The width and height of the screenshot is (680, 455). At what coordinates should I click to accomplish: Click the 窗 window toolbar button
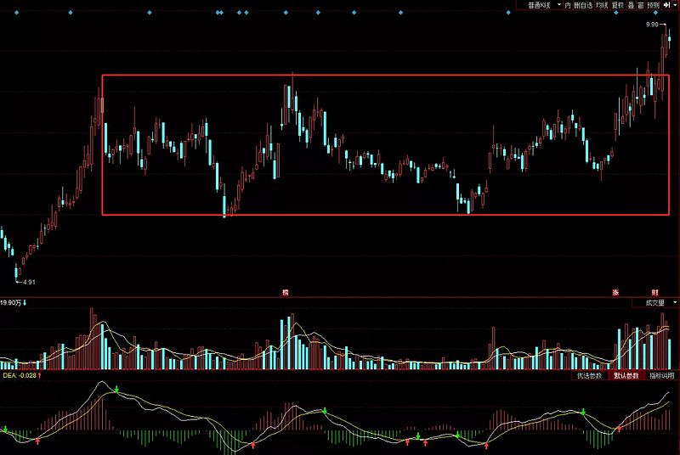[x=640, y=5]
